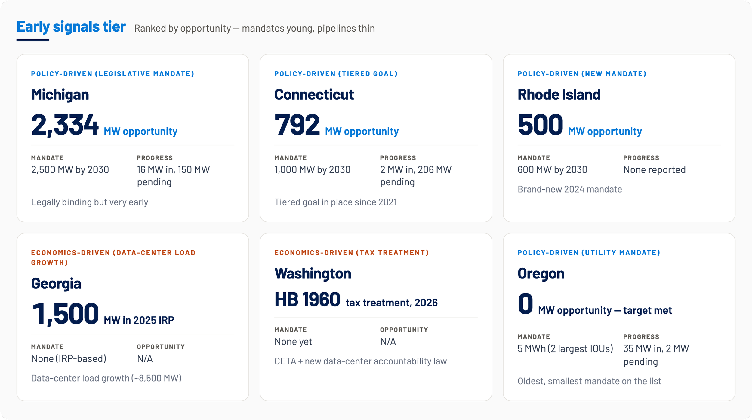Click the Georgia card title

click(56, 284)
